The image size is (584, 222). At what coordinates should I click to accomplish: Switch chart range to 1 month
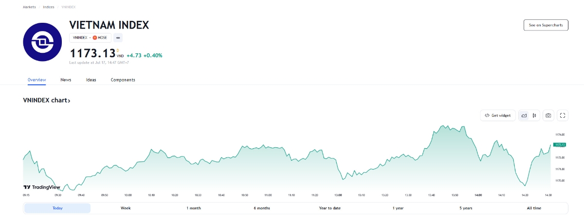click(x=194, y=208)
